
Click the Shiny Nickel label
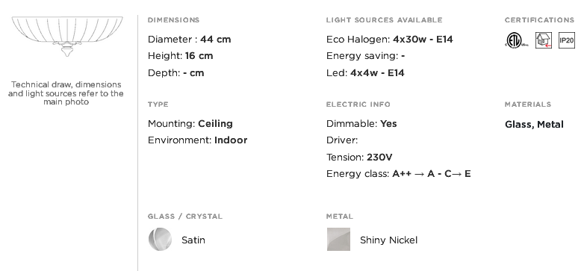click(x=388, y=240)
